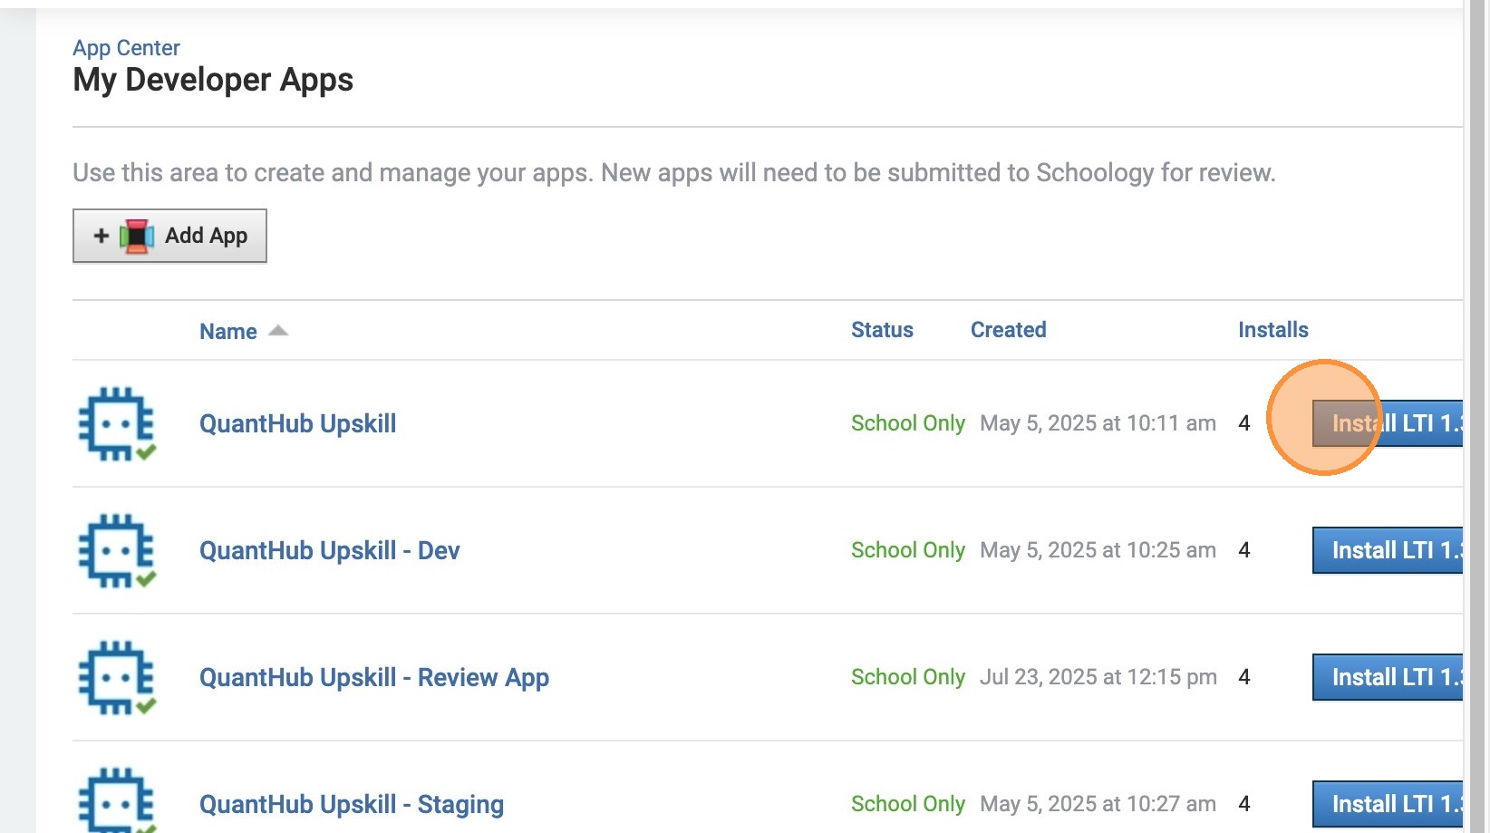Click the Name column sort arrow

[278, 331]
